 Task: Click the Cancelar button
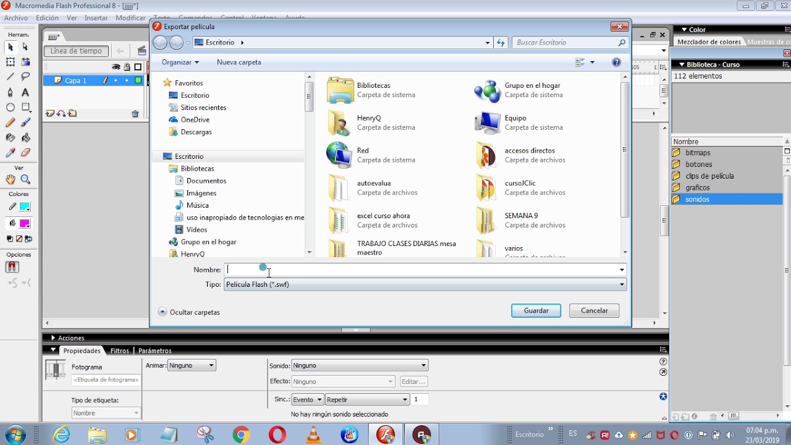tap(594, 311)
